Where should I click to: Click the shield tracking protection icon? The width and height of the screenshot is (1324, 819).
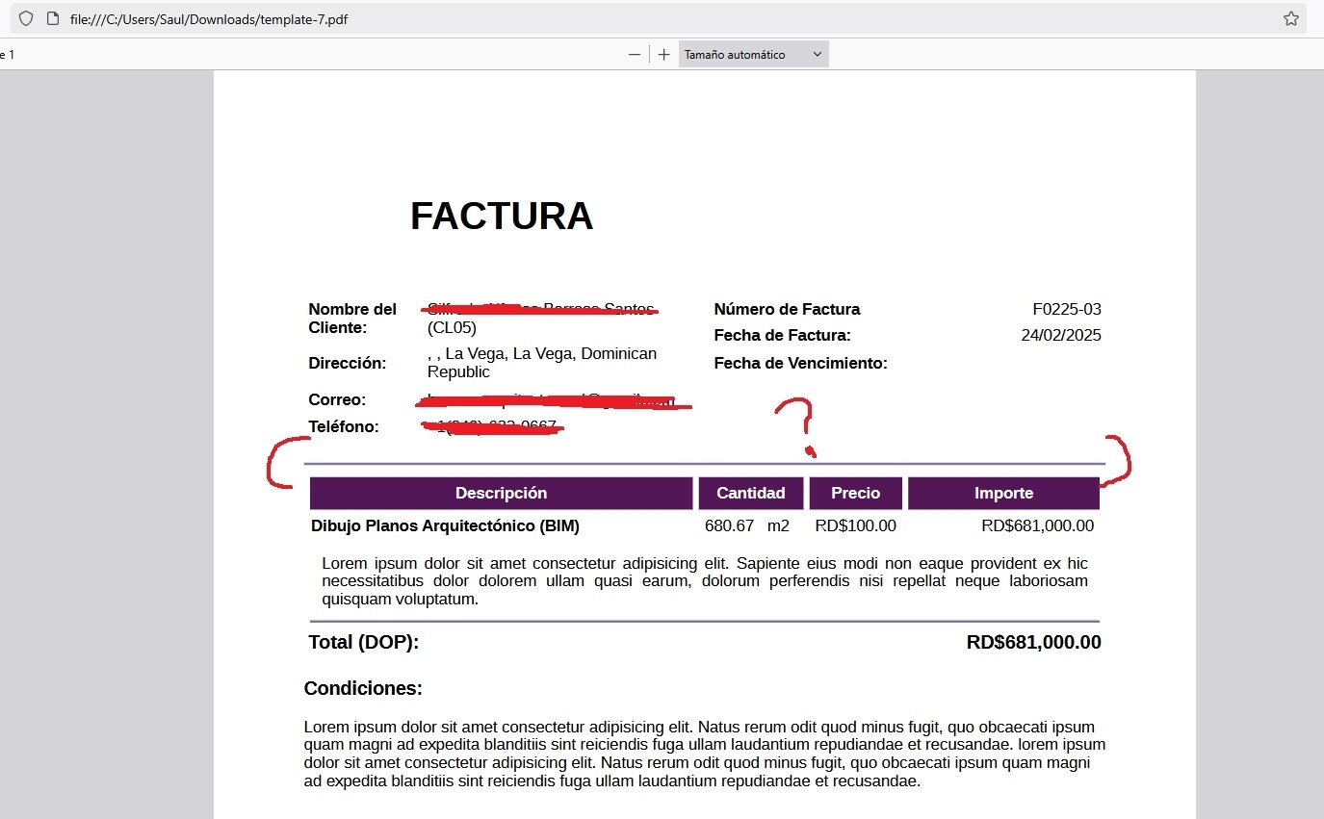coord(26,18)
